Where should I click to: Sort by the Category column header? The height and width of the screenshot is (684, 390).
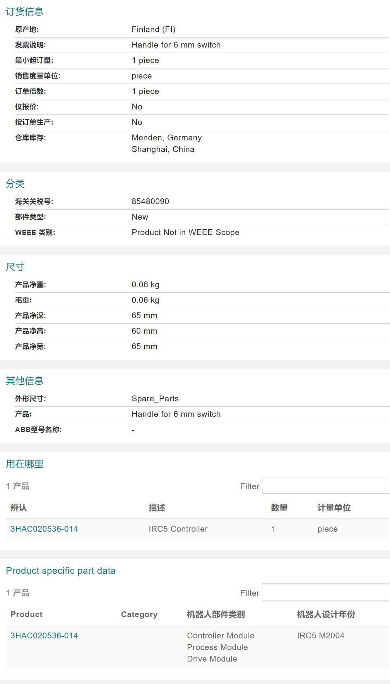[x=139, y=614]
